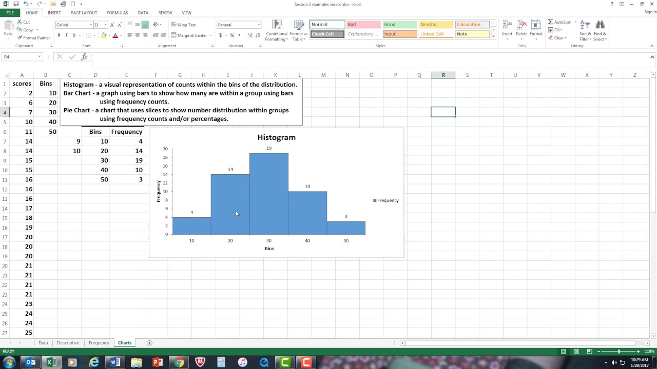The image size is (657, 369).
Task: Open the General number format dropdown
Action: coord(258,25)
